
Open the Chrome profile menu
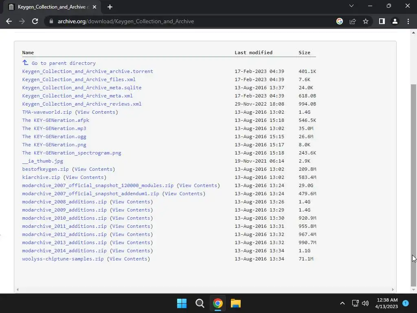(x=395, y=21)
